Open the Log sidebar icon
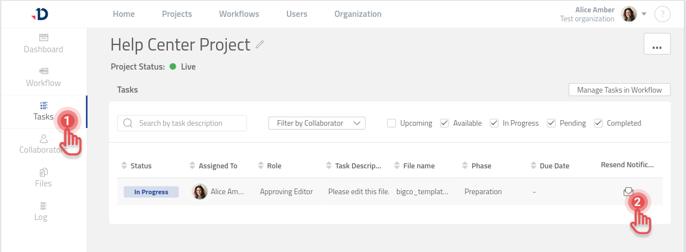The height and width of the screenshot is (252, 686). pos(43,205)
